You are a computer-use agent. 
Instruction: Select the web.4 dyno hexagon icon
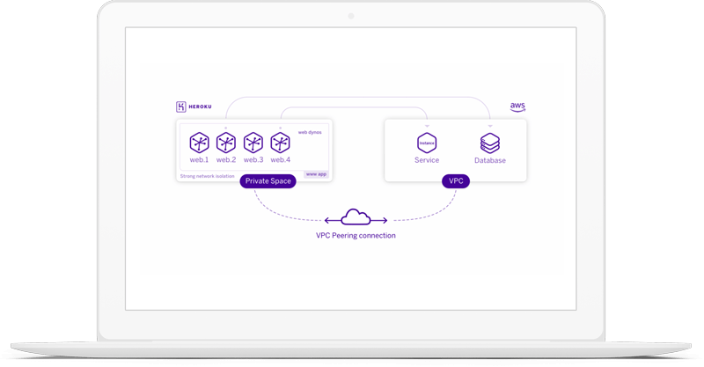tap(280, 143)
